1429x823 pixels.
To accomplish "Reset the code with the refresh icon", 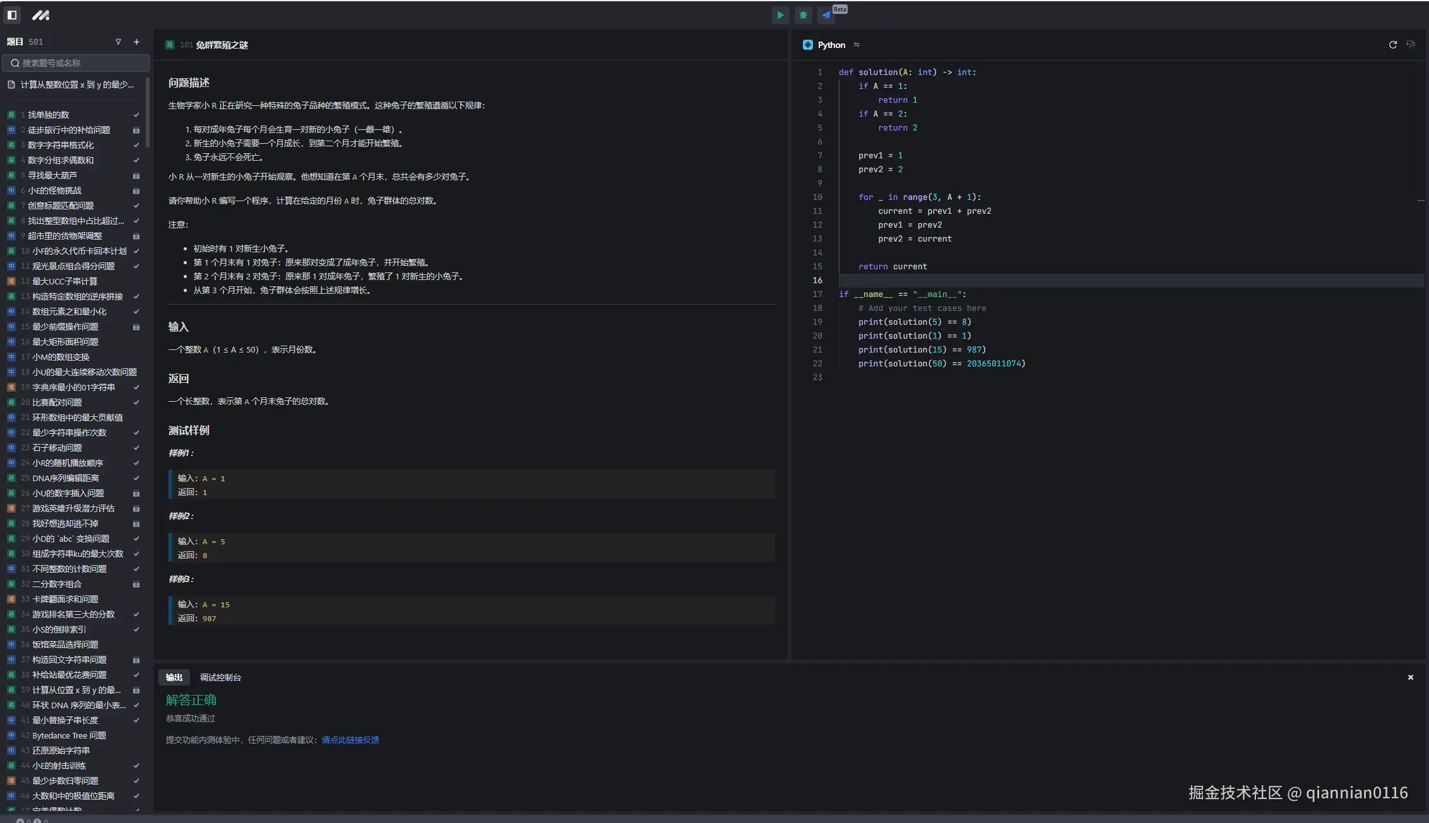I will point(1392,45).
